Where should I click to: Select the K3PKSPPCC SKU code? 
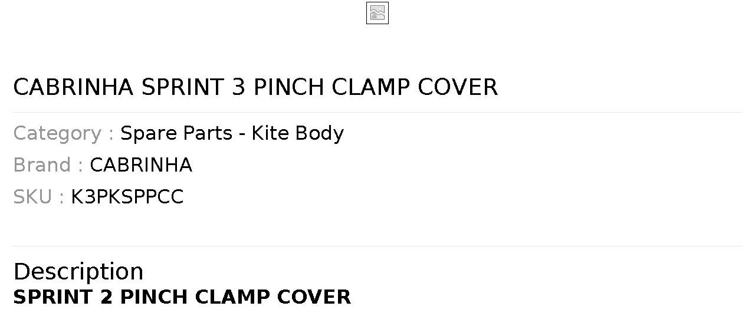(127, 197)
